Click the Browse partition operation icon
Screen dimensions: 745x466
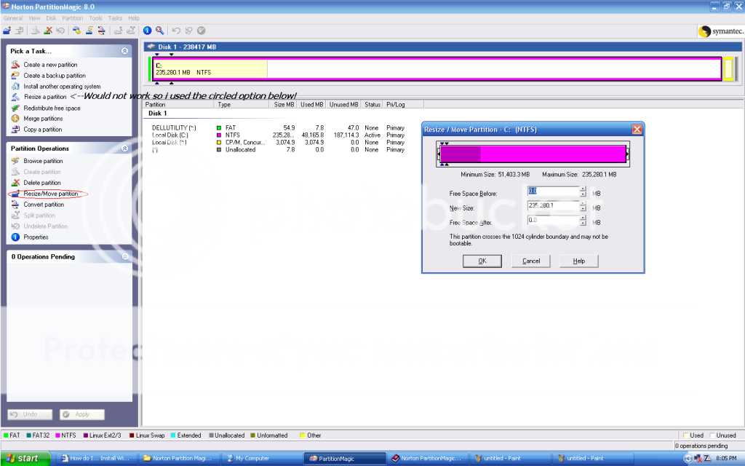[x=16, y=161]
